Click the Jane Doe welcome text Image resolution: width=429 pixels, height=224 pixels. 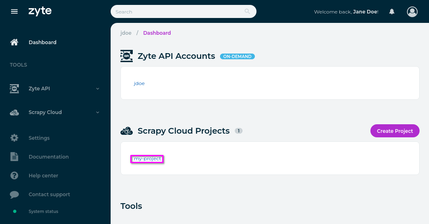[x=346, y=12]
